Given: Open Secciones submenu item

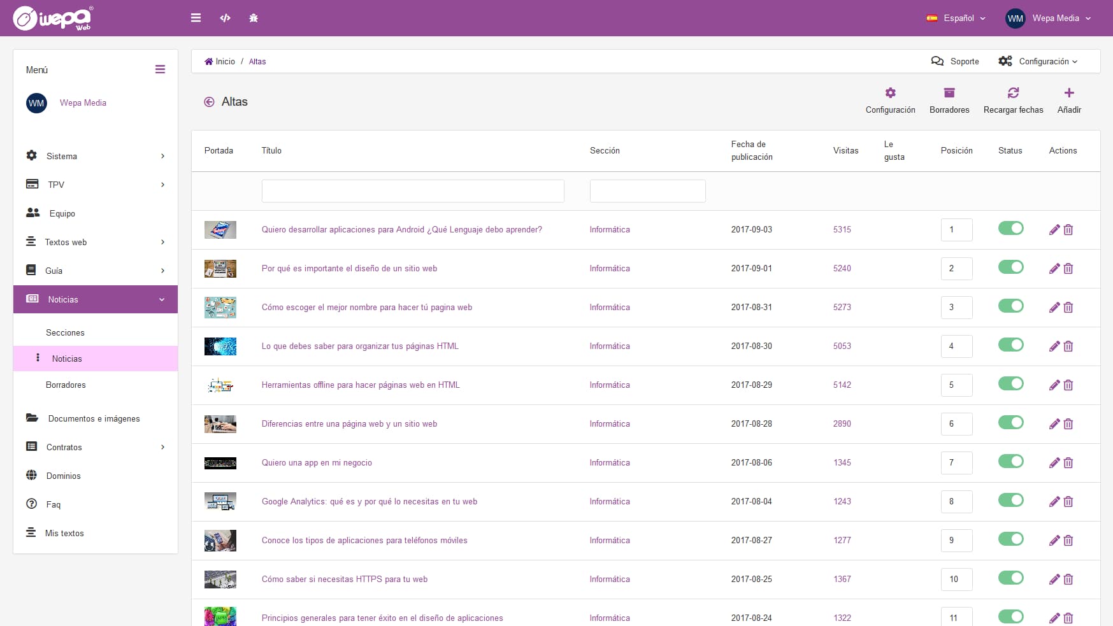Looking at the screenshot, I should click(65, 332).
